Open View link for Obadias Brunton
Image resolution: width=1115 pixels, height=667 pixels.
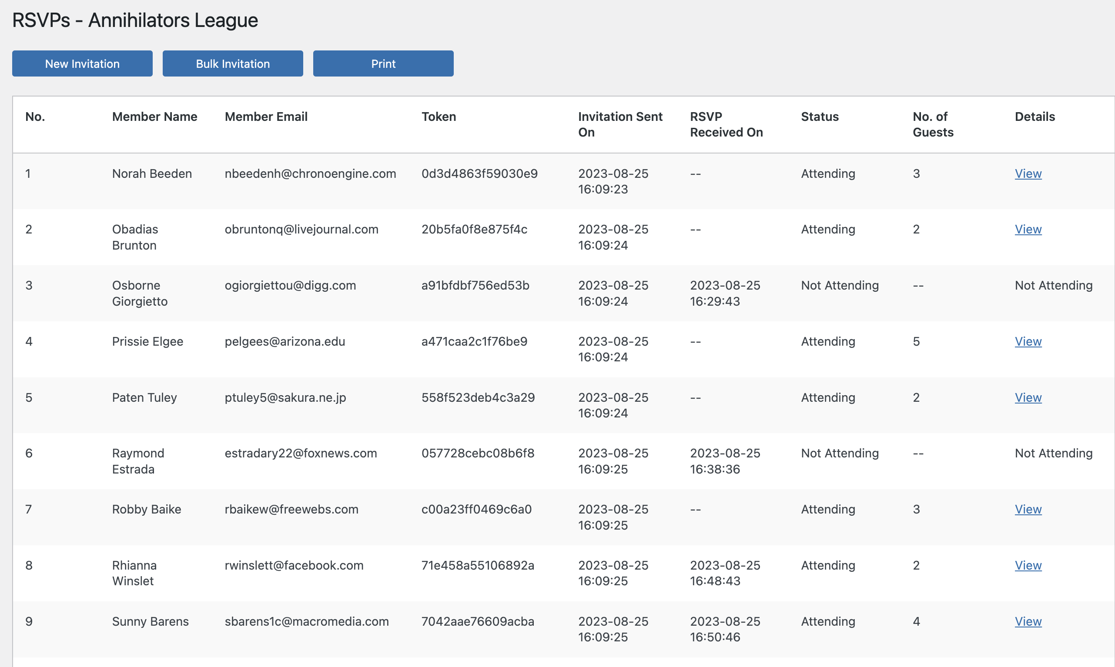click(1028, 229)
